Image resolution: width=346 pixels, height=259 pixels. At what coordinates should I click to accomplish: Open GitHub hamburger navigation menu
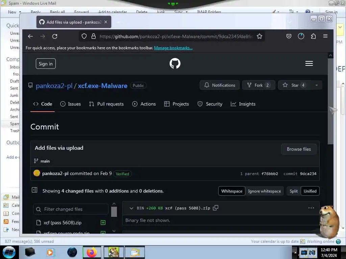[309, 63]
